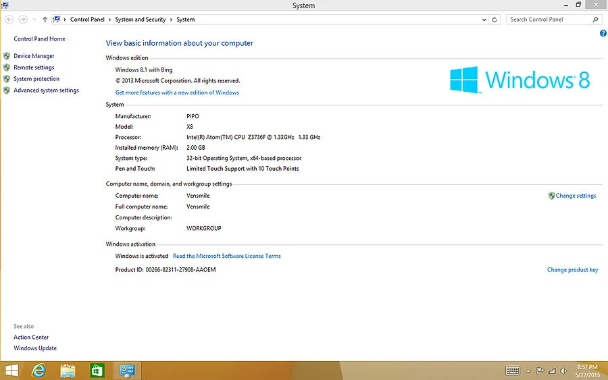This screenshot has width=608, height=380.
Task: Open Device Manager link
Action: point(34,56)
